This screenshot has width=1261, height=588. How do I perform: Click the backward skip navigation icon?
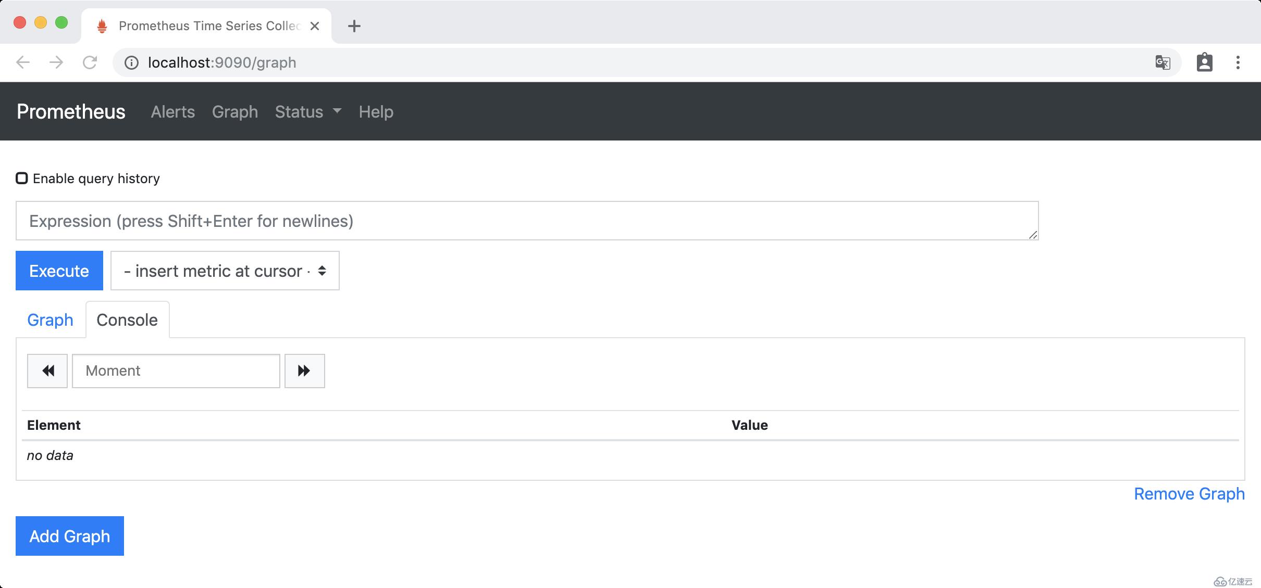tap(49, 371)
